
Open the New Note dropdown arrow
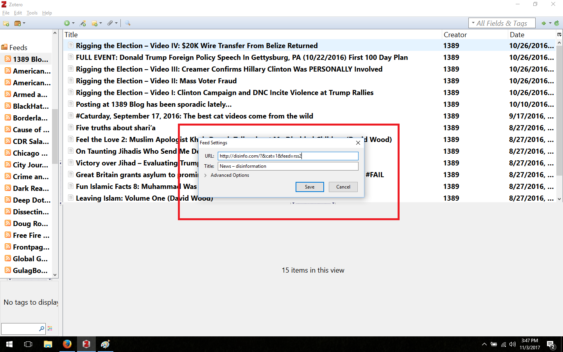[x=100, y=23]
